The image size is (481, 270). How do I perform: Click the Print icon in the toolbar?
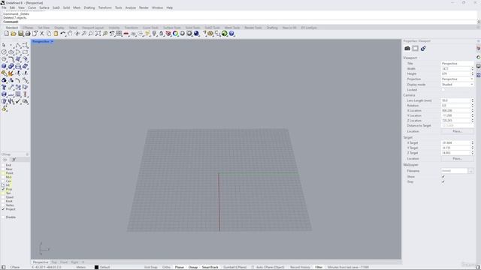pyautogui.click(x=28, y=33)
